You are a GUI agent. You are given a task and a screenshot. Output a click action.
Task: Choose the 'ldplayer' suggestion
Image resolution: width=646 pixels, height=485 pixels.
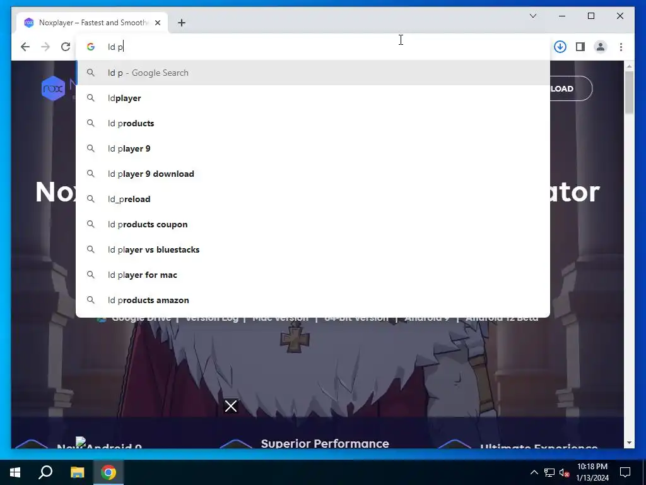point(313,98)
